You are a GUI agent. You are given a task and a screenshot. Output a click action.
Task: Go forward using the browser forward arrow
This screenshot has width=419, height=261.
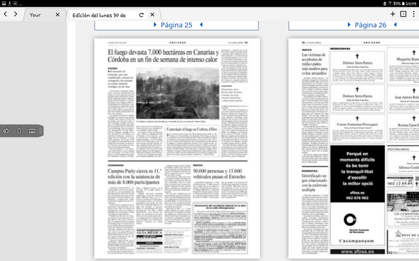(x=16, y=14)
